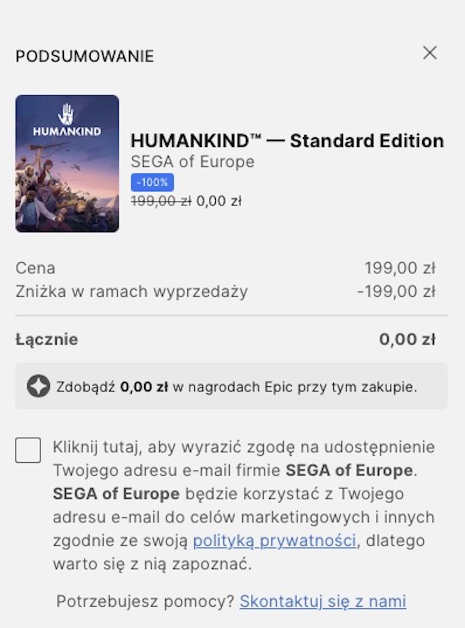Click the email consent description paragraph
The height and width of the screenshot is (628, 465).
tap(244, 505)
